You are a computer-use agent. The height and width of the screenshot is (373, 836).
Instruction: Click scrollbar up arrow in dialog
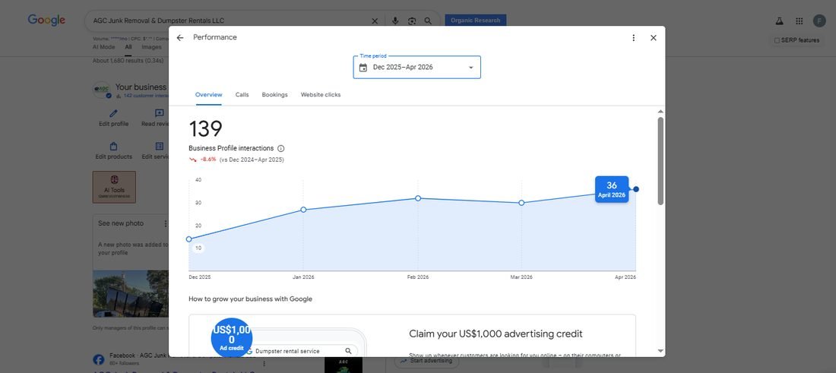(660, 112)
